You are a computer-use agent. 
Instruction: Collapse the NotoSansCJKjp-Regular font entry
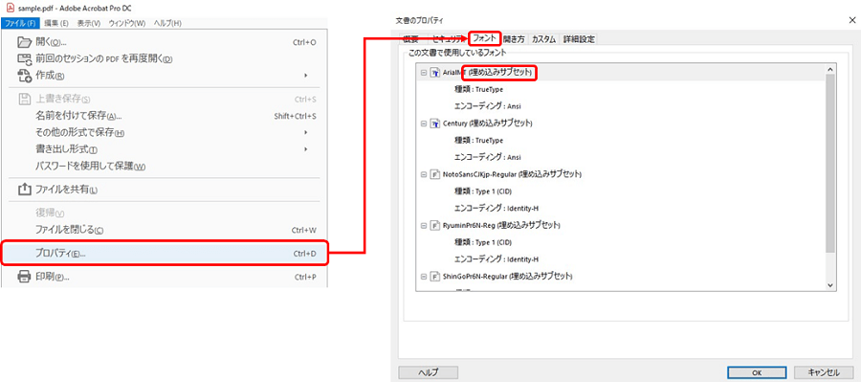pos(424,174)
